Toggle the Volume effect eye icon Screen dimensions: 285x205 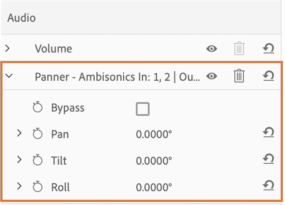click(212, 49)
